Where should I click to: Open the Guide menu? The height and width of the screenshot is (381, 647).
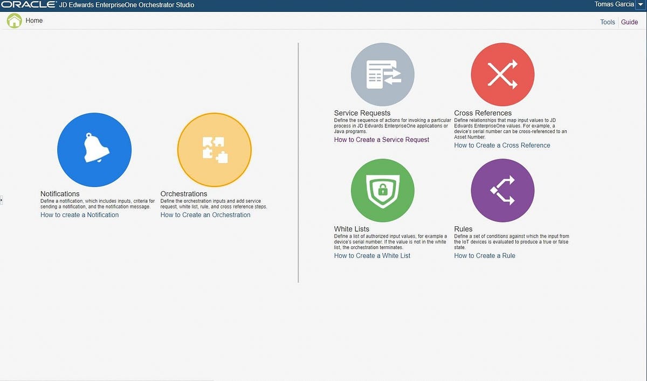(x=630, y=22)
